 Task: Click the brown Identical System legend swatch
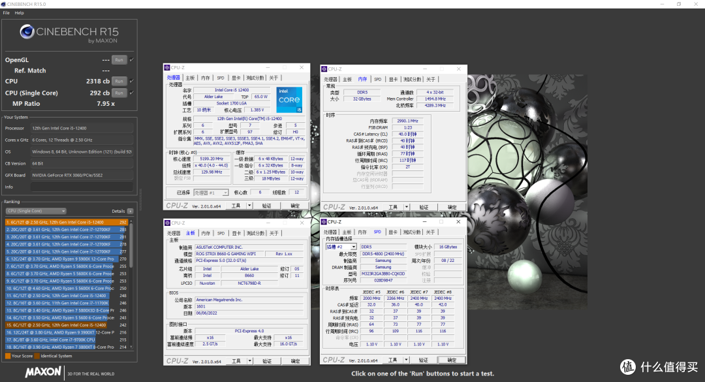click(x=37, y=356)
